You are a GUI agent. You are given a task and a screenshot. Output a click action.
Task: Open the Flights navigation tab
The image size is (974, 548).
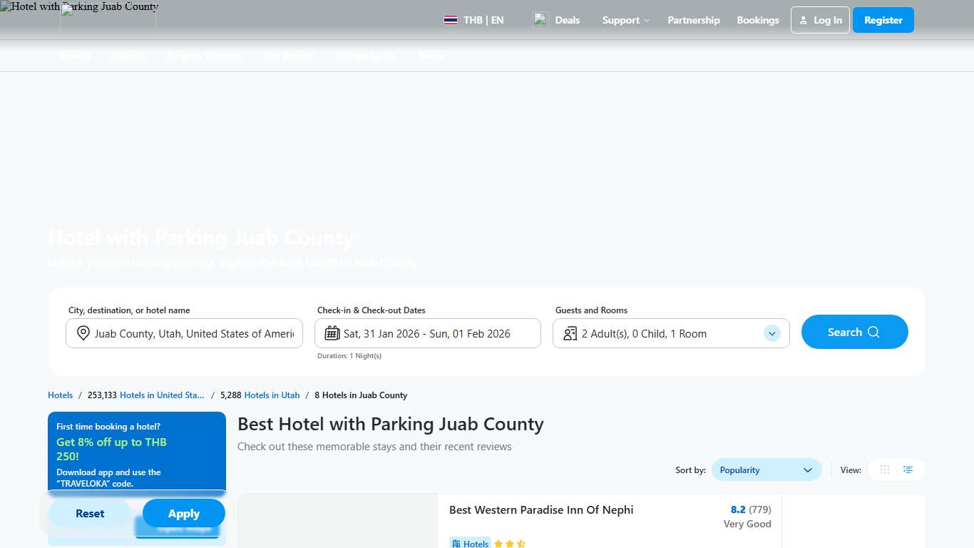coord(128,56)
